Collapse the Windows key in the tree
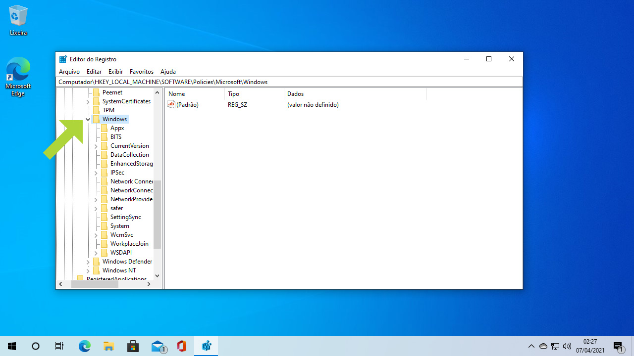This screenshot has height=356, width=634. 88,119
